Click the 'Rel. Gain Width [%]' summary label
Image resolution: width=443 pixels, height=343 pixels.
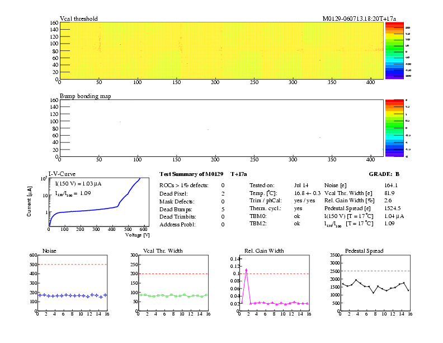[x=350, y=201]
